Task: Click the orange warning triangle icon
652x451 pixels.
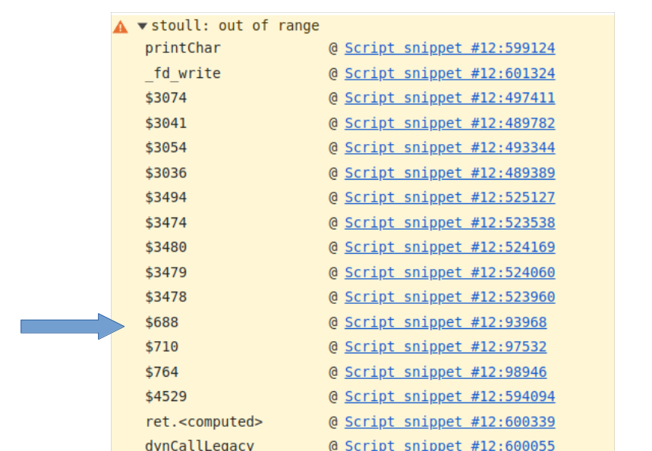Action: pyautogui.click(x=120, y=27)
